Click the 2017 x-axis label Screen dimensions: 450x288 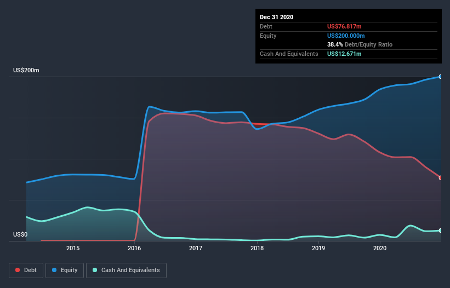[x=196, y=248]
